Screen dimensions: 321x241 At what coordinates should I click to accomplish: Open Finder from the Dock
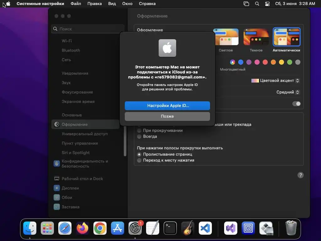[x=30, y=228]
